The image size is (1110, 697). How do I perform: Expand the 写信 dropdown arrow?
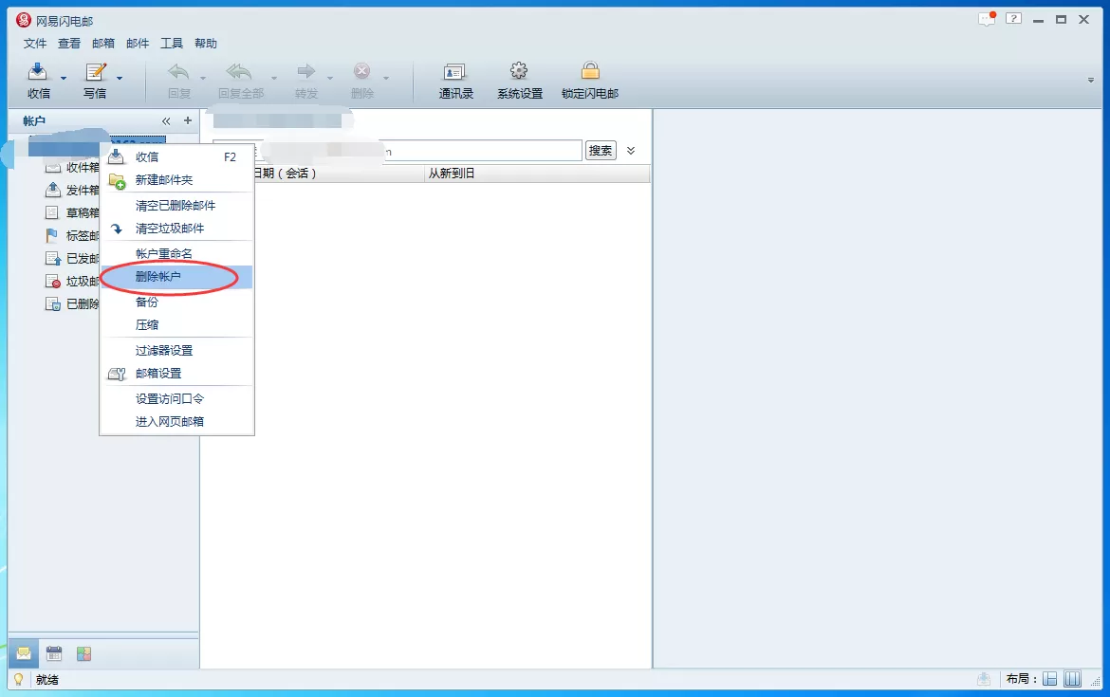(x=120, y=78)
